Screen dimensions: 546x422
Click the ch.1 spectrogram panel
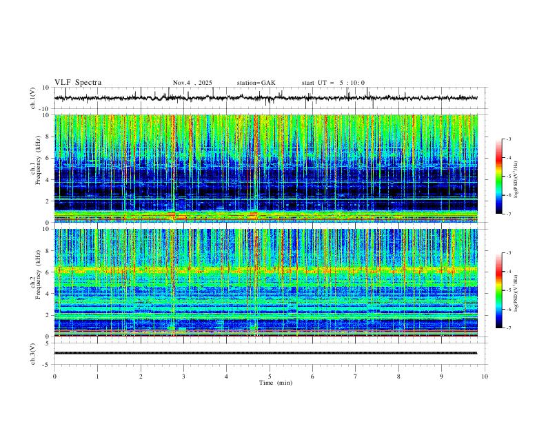265,168
